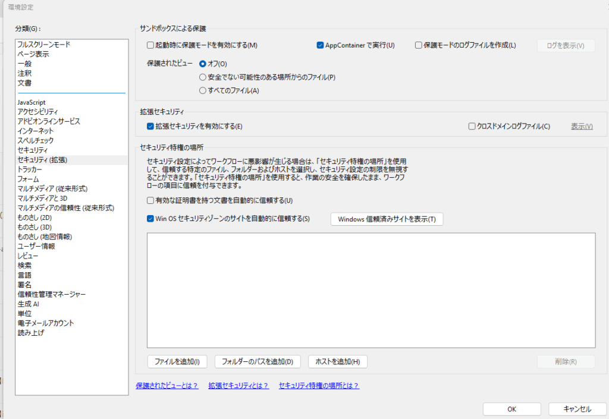Select すべてのファイル radio button
The width and height of the screenshot is (609, 419).
(x=203, y=90)
